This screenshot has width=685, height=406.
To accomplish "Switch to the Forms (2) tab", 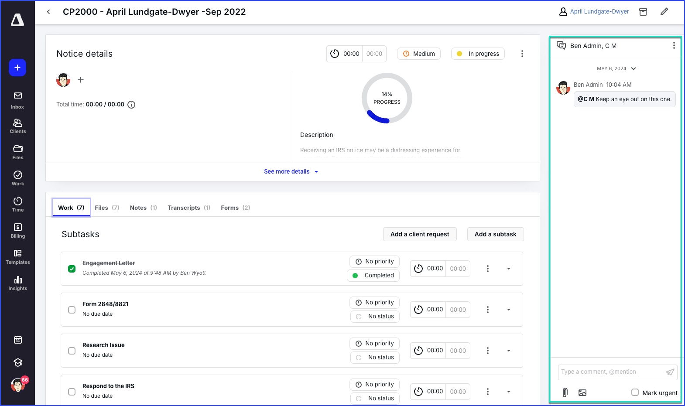I will 235,208.
